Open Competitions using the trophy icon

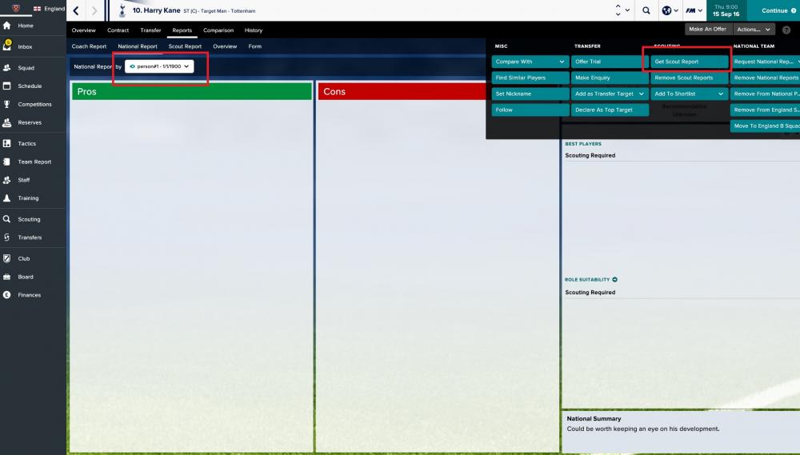[7, 104]
